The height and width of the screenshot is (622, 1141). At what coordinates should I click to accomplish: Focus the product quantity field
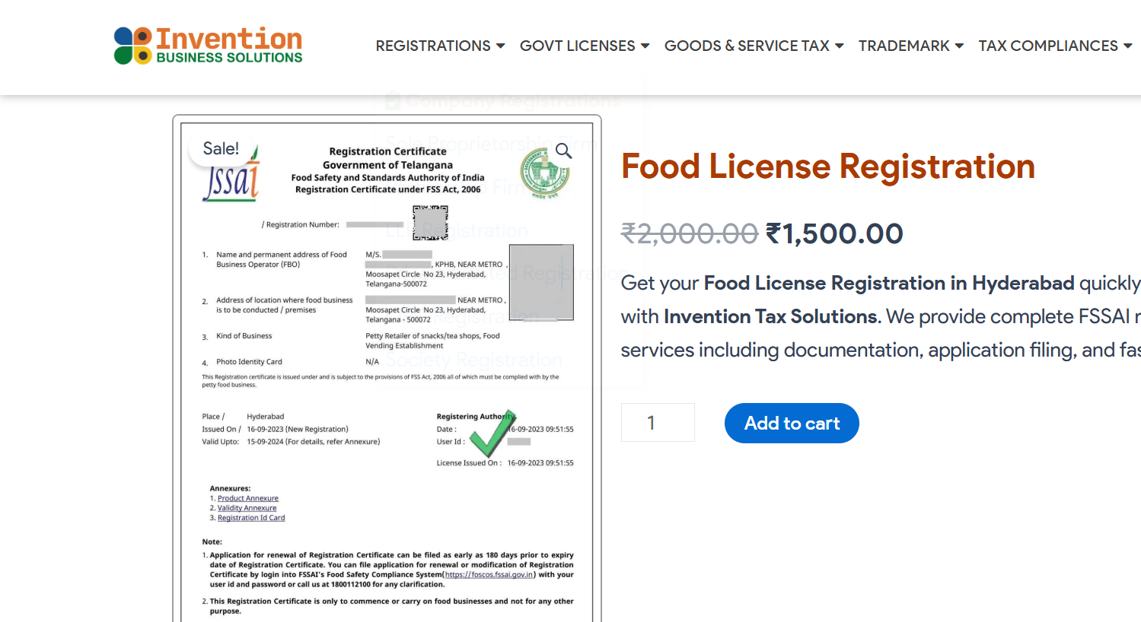658,422
